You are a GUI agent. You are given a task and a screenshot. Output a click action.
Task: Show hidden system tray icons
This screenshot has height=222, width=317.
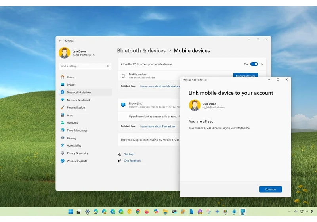click(290, 211)
